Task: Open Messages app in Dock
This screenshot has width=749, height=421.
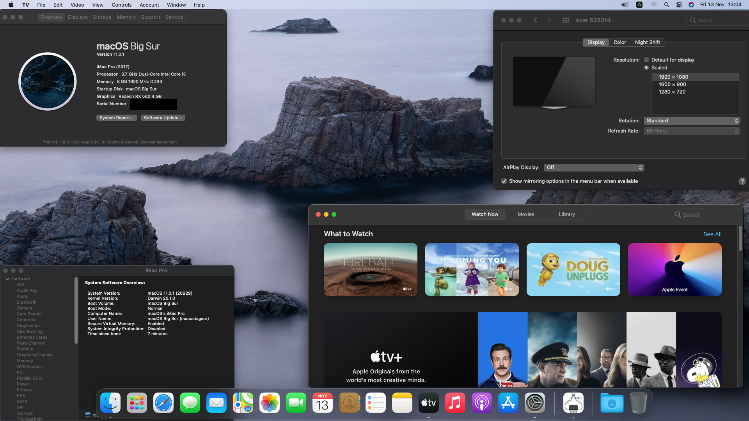Action: [x=190, y=403]
